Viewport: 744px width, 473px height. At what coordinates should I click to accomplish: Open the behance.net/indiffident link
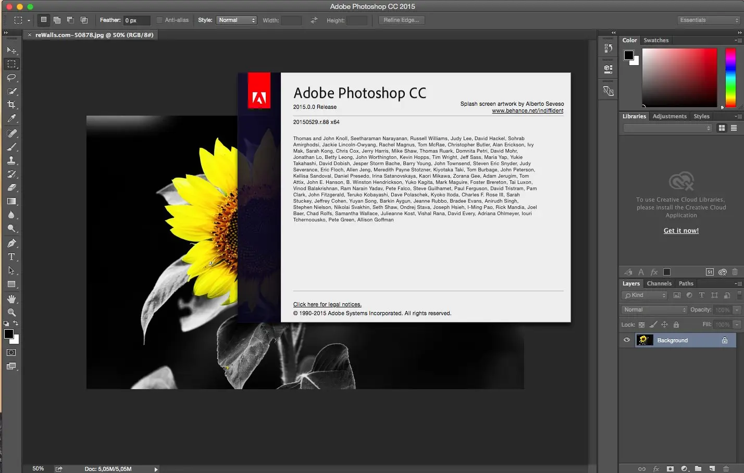click(528, 110)
